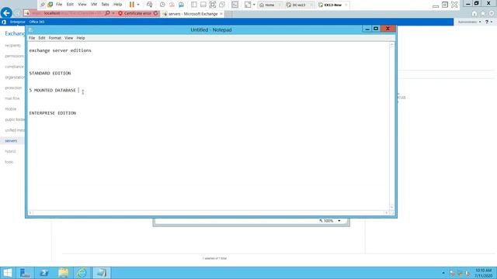Open Notepad's Format menu
The height and width of the screenshot is (279, 497).
tap(55, 38)
